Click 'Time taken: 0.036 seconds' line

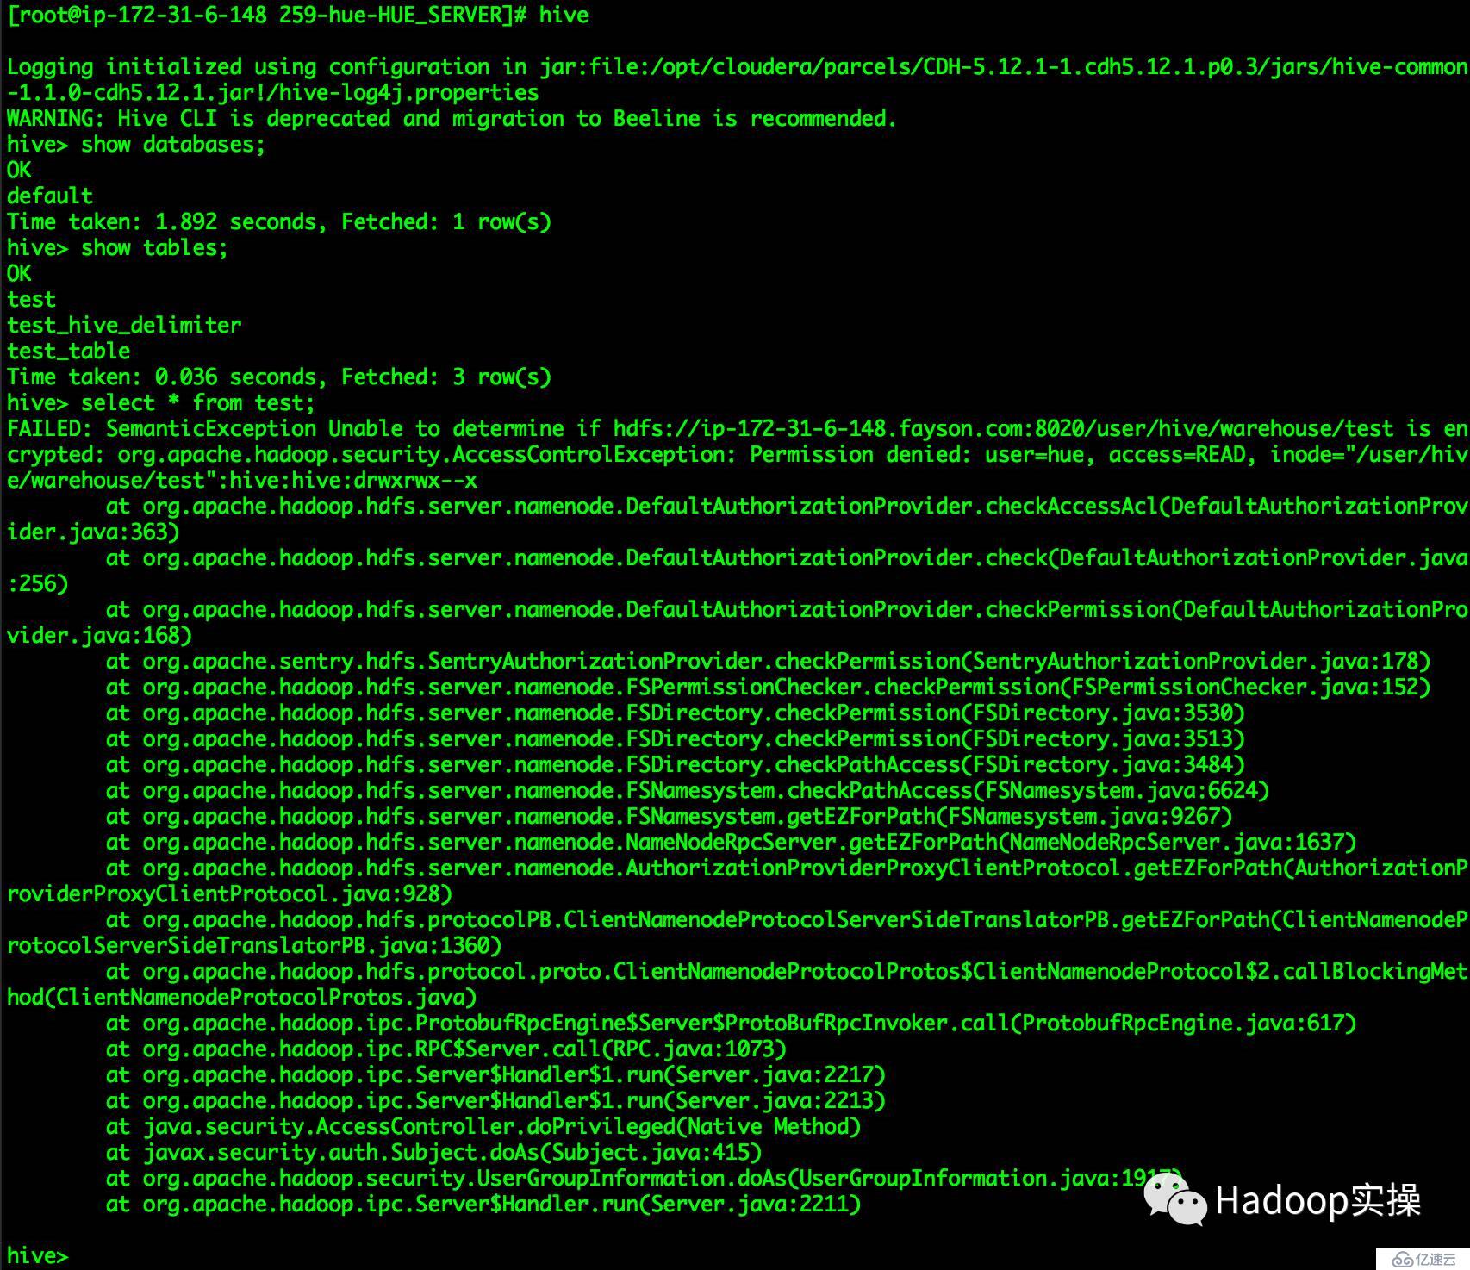pyautogui.click(x=279, y=377)
